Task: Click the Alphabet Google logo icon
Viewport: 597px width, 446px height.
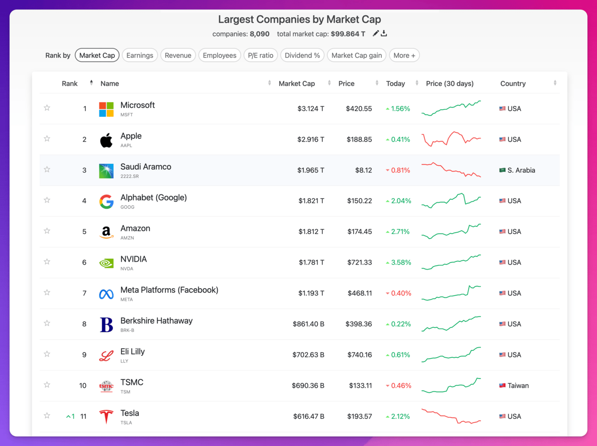Action: (x=106, y=201)
